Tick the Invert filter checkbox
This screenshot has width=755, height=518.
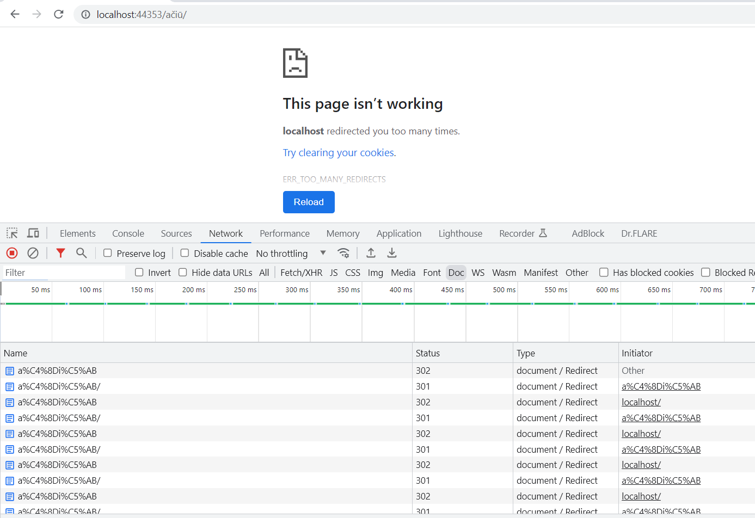pos(139,273)
